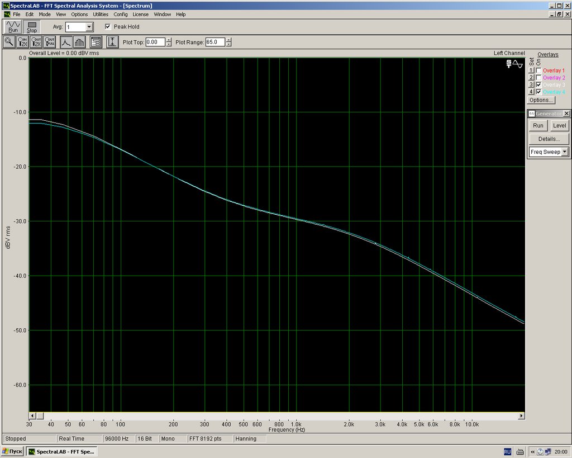Click the Plot Top input field
Image resolution: width=572 pixels, height=458 pixels.
[x=155, y=42]
